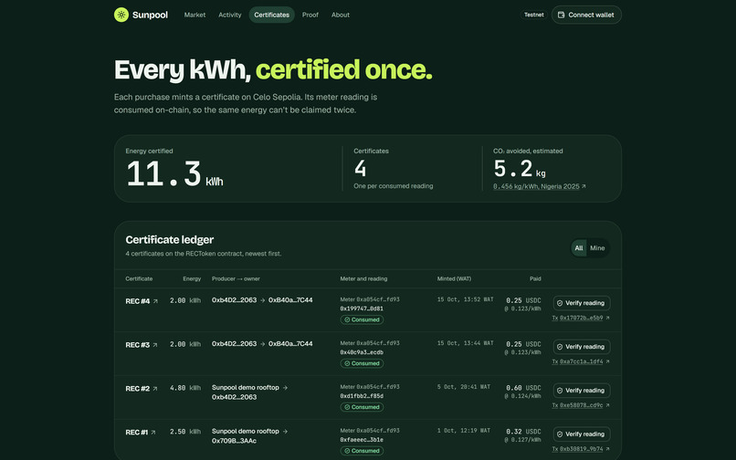Screen dimensions: 736x460
Task: Click the Sunpool sun logo icon
Action: point(121,15)
